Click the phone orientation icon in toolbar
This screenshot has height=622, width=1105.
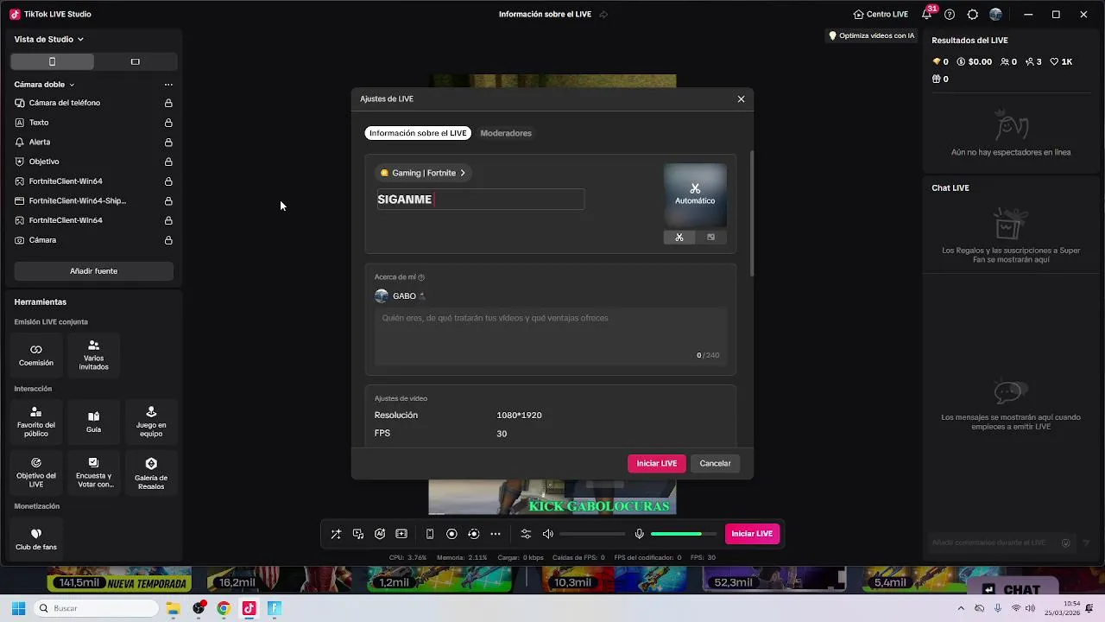pos(430,534)
